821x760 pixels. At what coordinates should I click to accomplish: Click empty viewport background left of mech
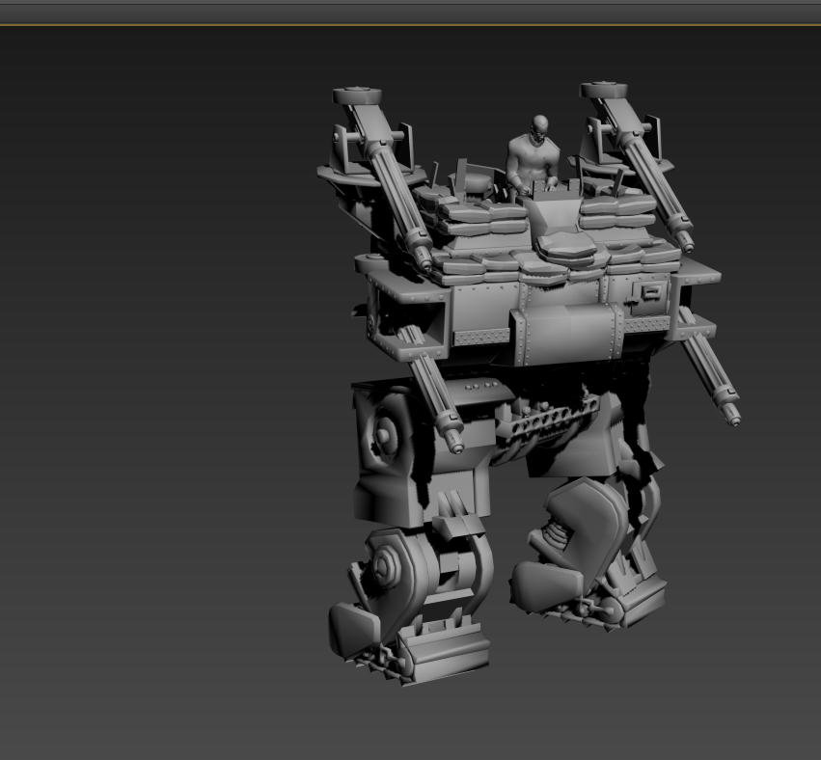145,386
